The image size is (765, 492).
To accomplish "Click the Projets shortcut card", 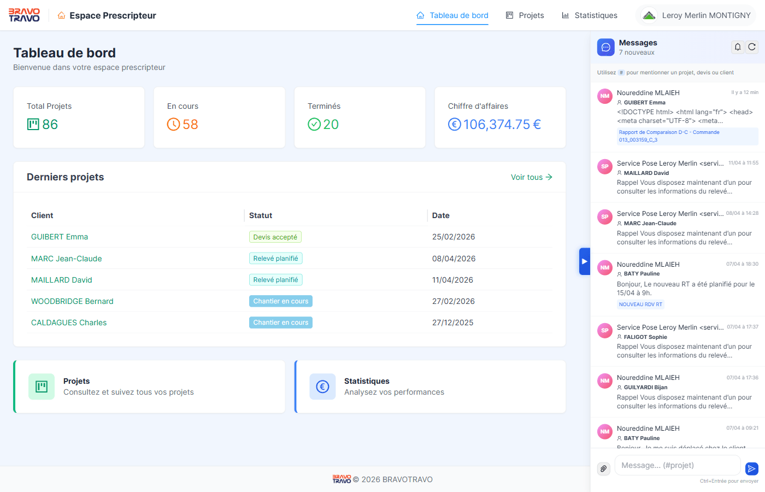I will [149, 386].
